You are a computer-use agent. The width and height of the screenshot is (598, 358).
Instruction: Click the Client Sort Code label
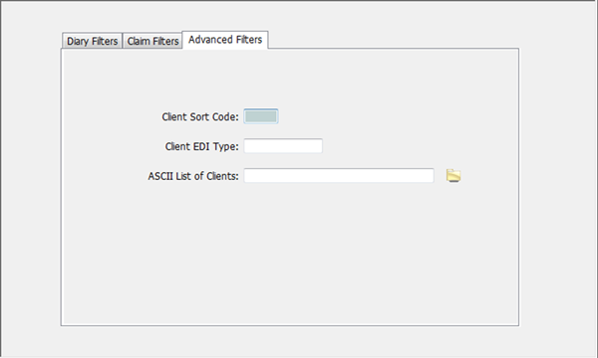(x=200, y=116)
